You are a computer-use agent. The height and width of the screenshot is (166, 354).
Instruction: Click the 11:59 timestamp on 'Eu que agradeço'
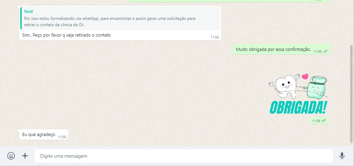pos(62,137)
